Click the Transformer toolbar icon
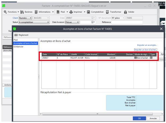 click(x=108, y=12)
